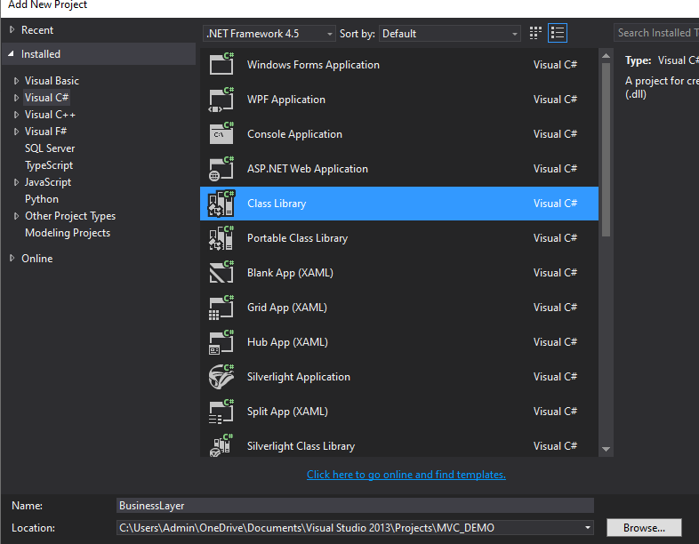Screen dimensions: 699x544
Task: Click the Online section label
Action: 37,259
